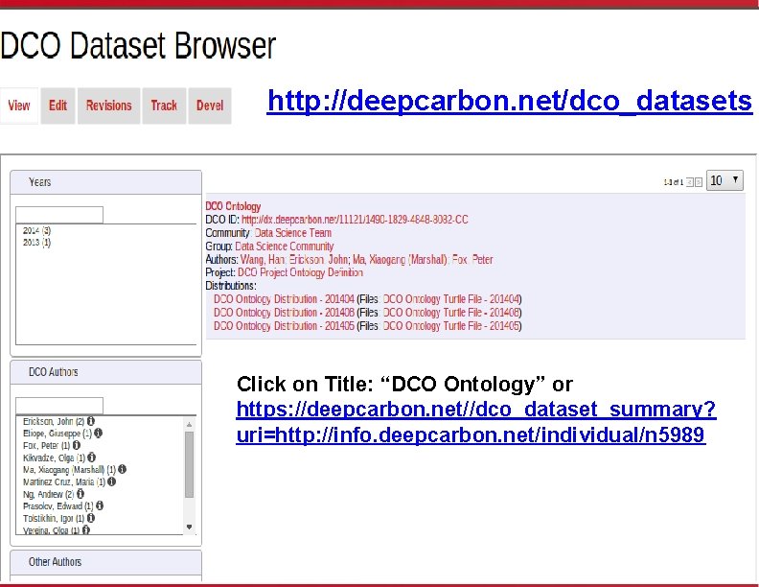759x587 pixels.
Task: Open the DCO ID dx.deepcarbon.net link
Action: [355, 220]
